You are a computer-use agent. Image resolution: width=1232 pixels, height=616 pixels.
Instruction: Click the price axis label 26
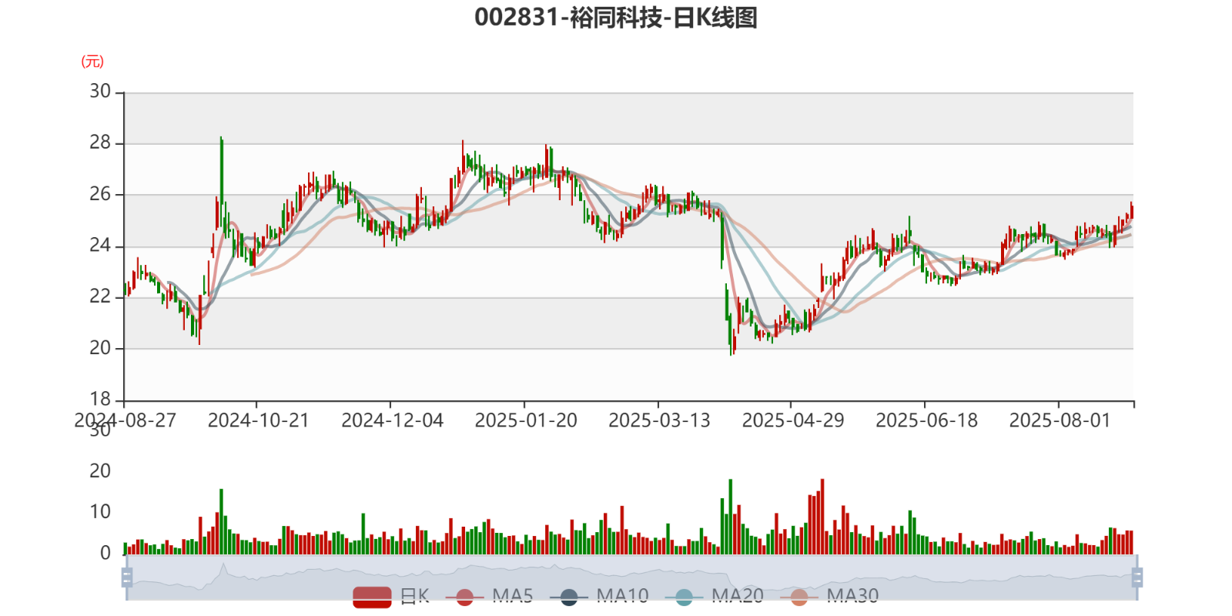click(x=100, y=194)
